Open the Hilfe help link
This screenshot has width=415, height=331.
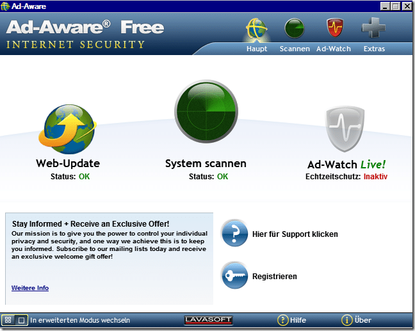coord(298,320)
